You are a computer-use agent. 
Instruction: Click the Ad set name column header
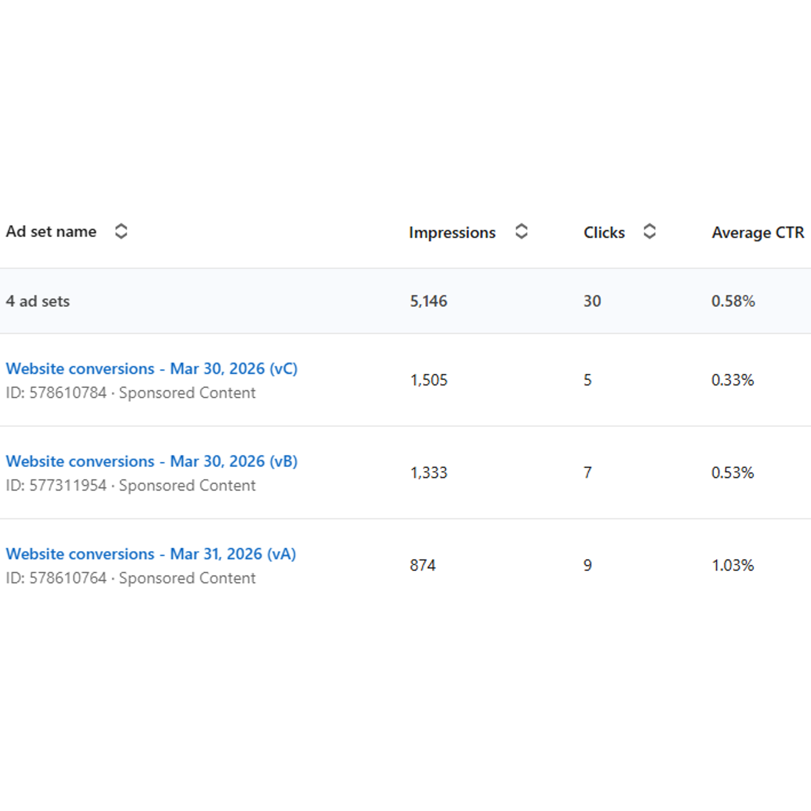[x=51, y=231]
